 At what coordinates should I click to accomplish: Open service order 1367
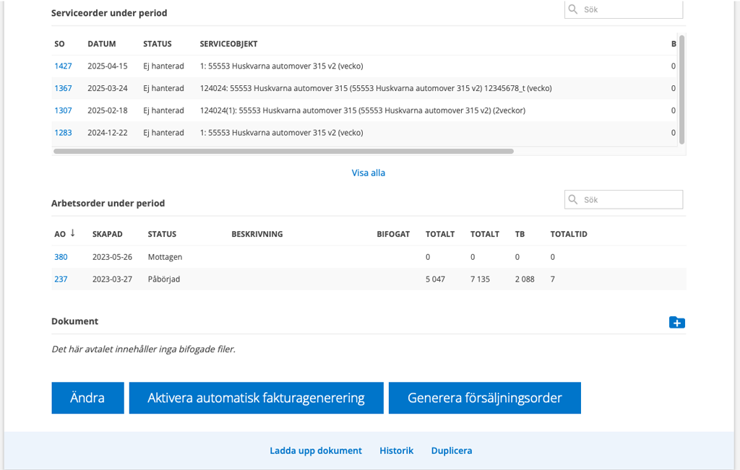click(63, 88)
